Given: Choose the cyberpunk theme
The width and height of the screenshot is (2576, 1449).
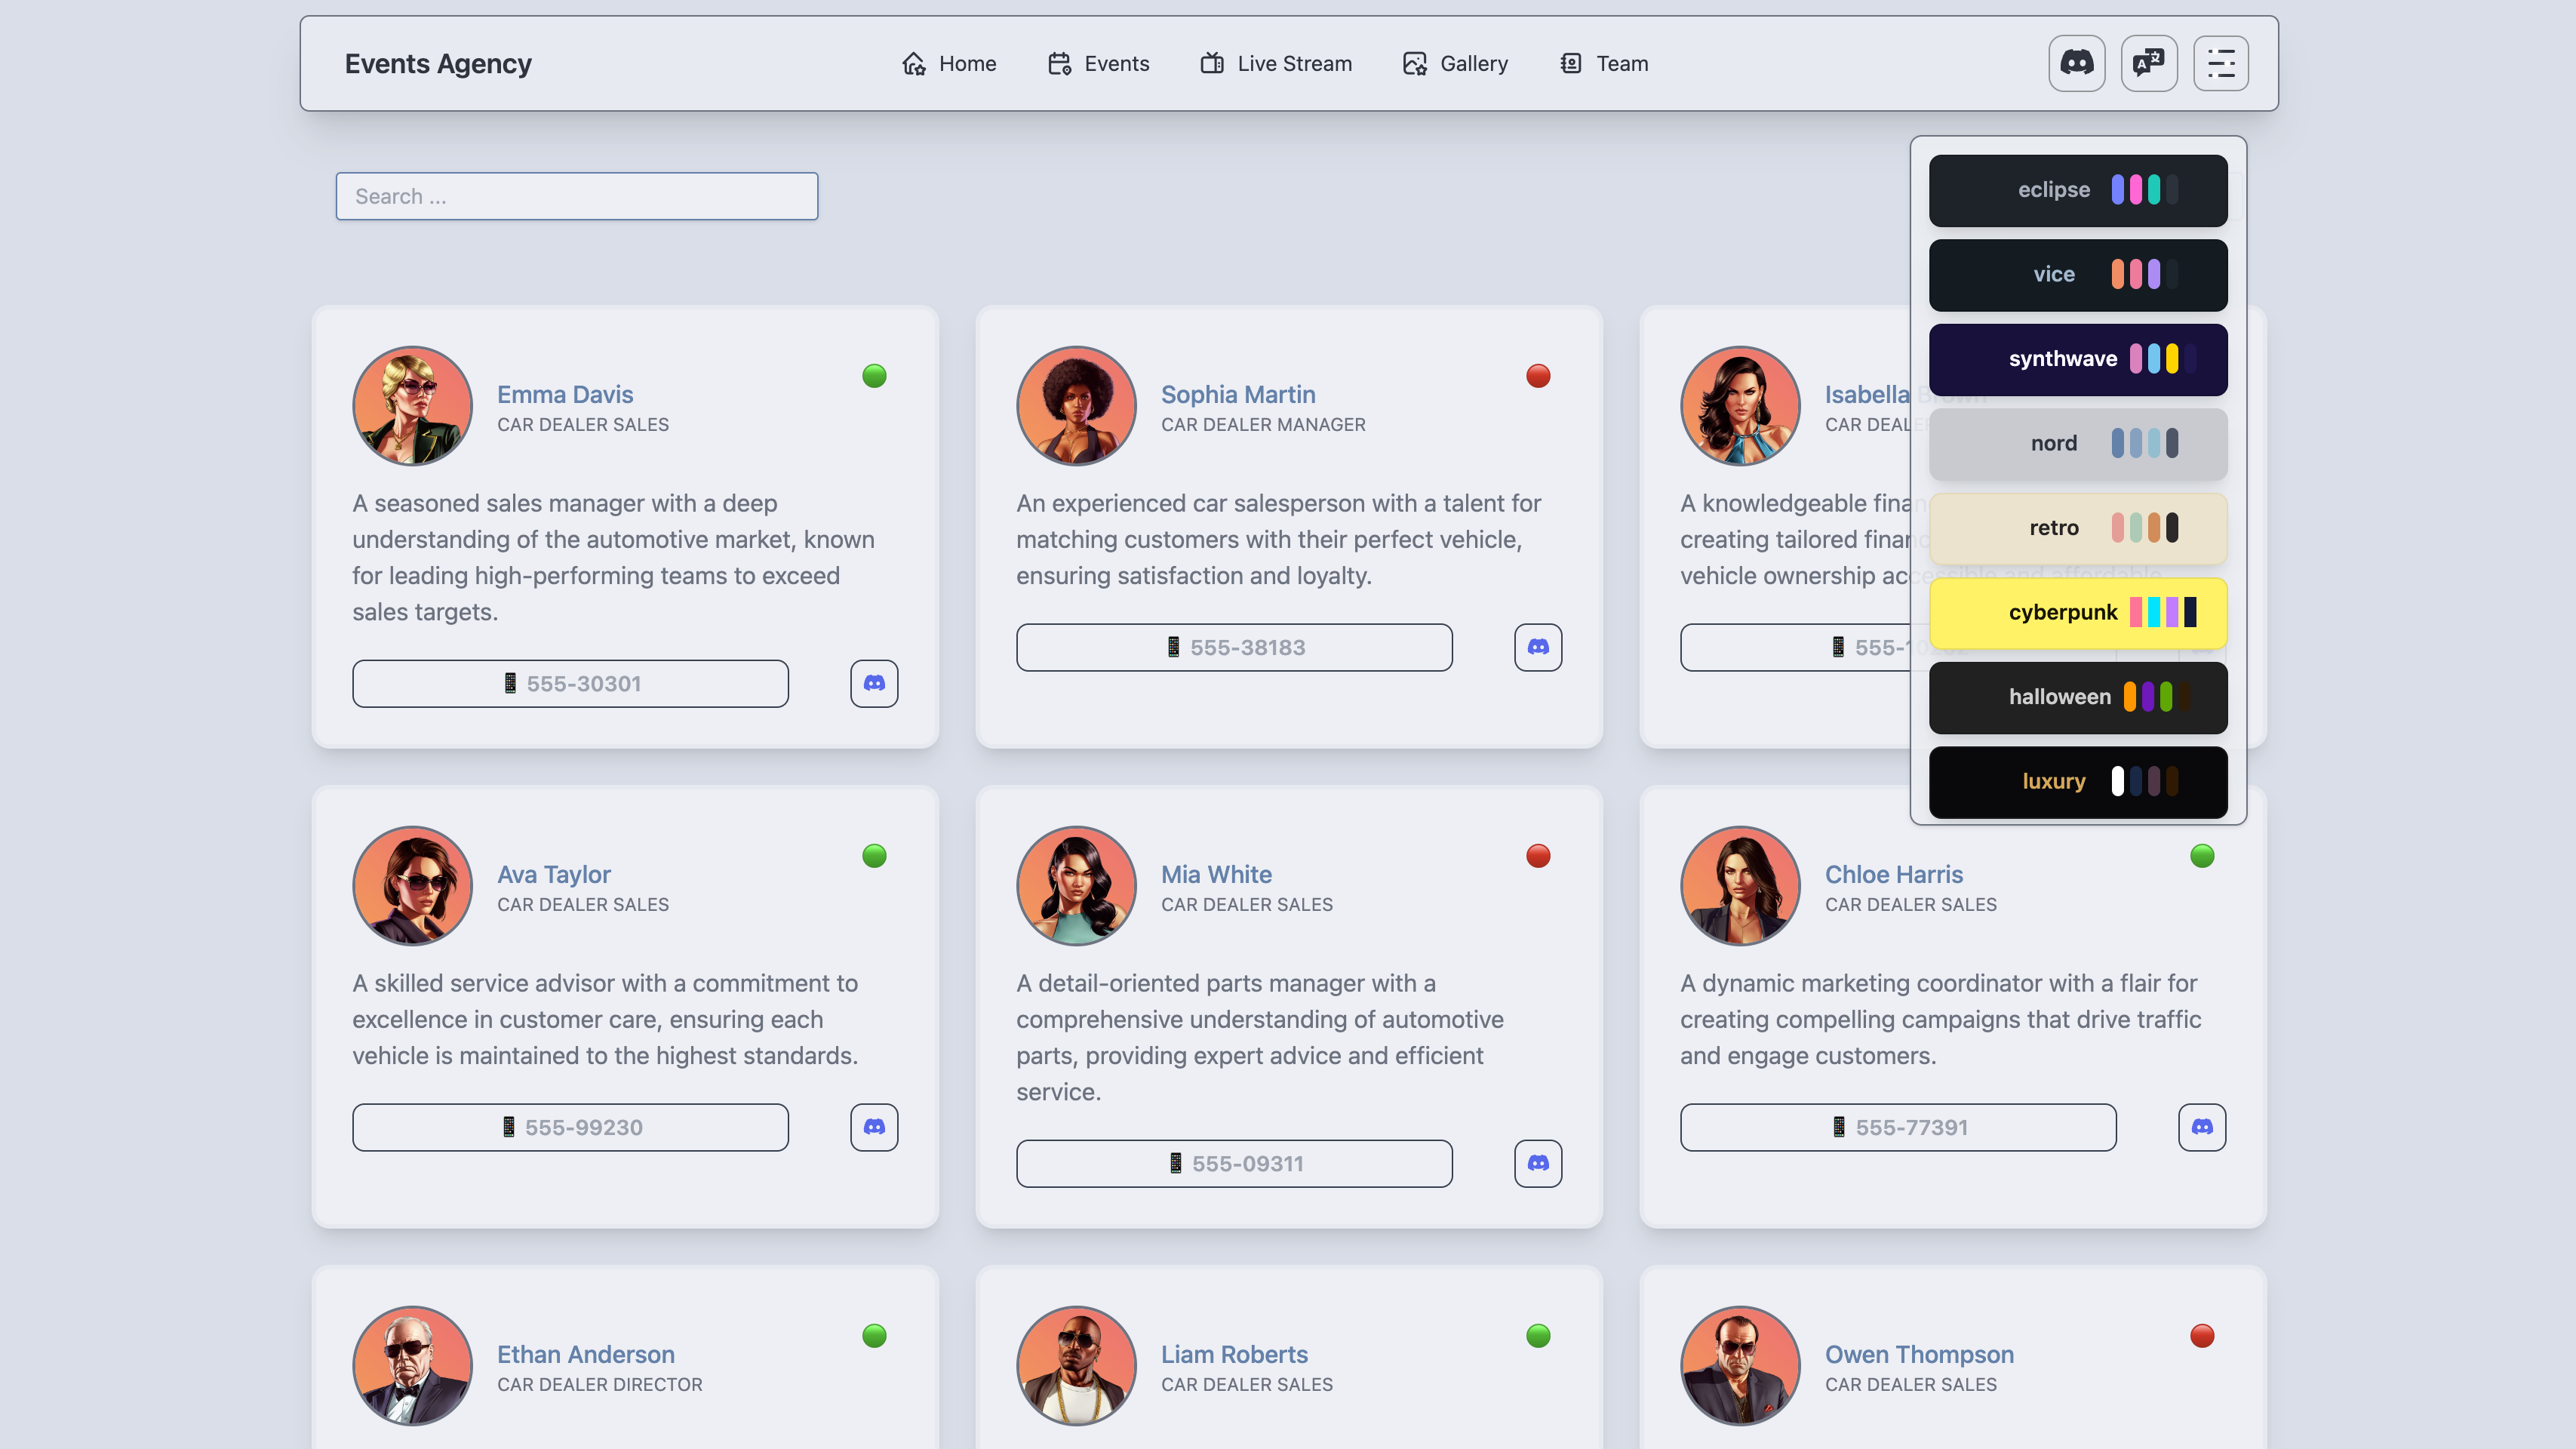Looking at the screenshot, I should coord(2078,612).
